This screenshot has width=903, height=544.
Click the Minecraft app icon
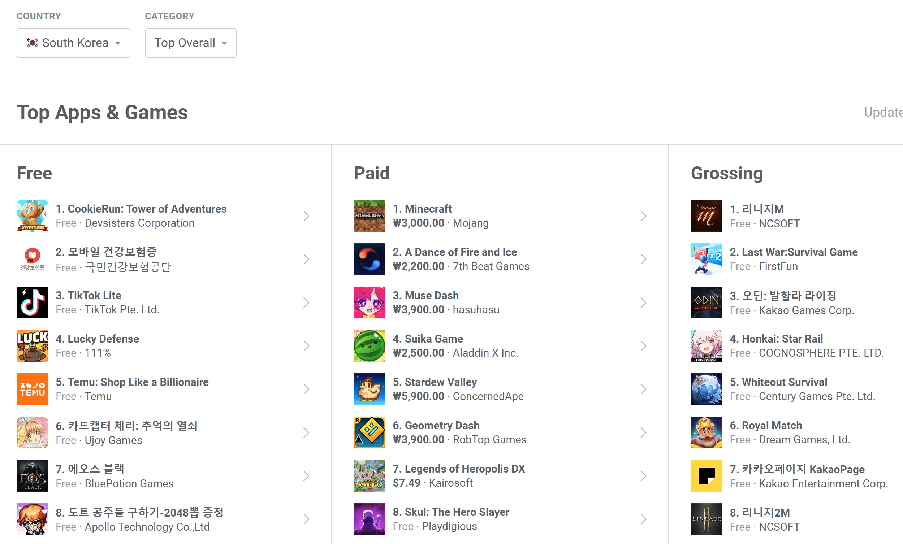[x=369, y=216]
